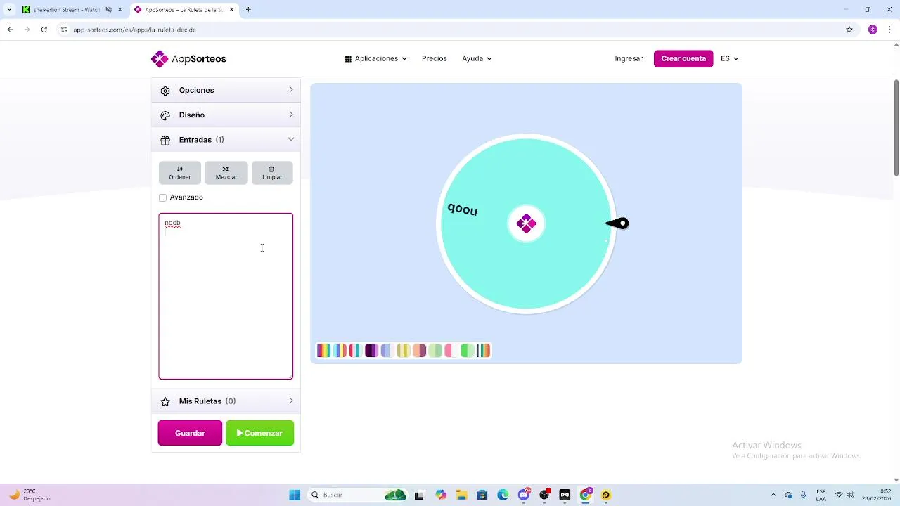Open the ES language selector
The height and width of the screenshot is (506, 900).
(729, 58)
